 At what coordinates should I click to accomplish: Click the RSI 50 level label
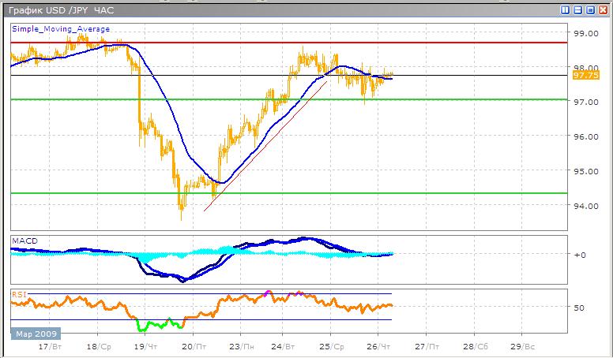[579, 307]
